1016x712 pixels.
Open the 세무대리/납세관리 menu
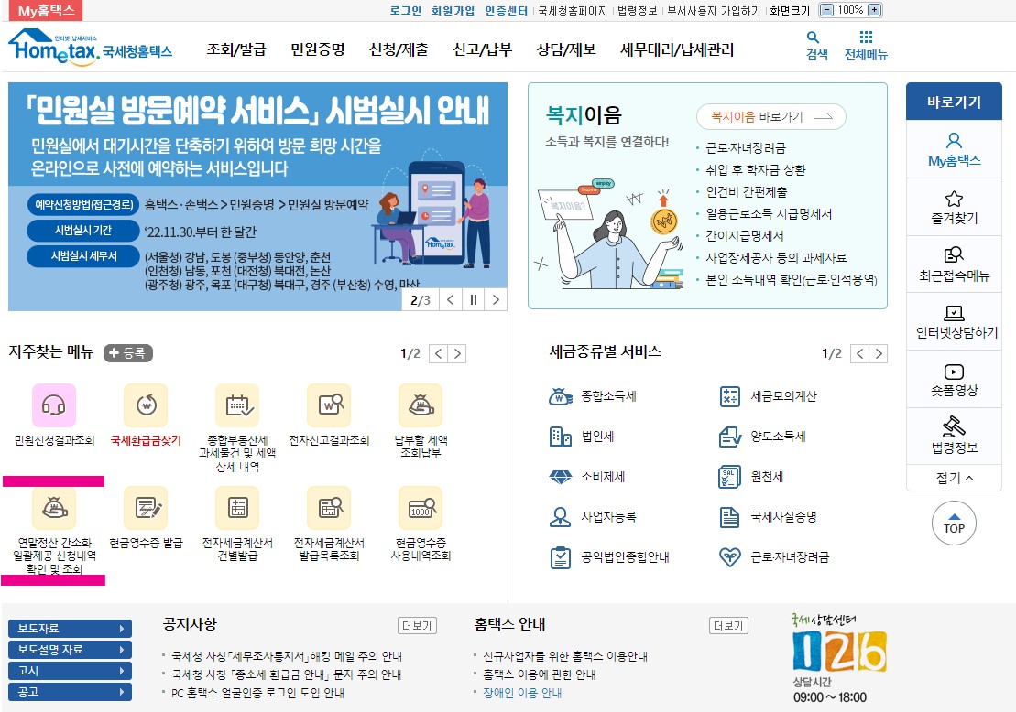click(x=676, y=49)
